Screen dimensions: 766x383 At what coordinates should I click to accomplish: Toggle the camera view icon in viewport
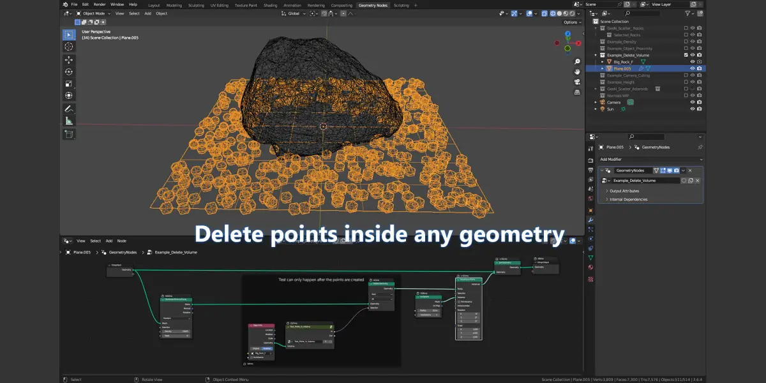[x=577, y=81]
